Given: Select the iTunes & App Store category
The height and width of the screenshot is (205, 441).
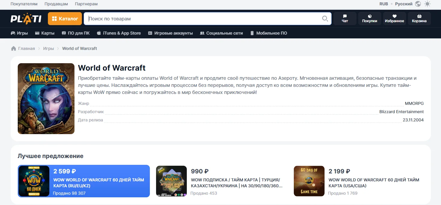Looking at the screenshot, I should coord(119,33).
